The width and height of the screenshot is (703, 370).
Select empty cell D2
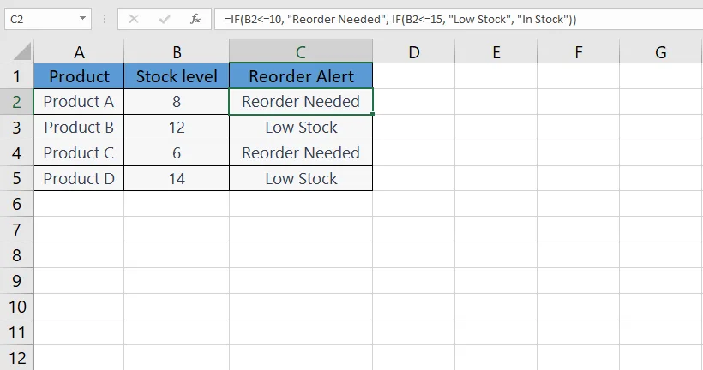point(414,102)
